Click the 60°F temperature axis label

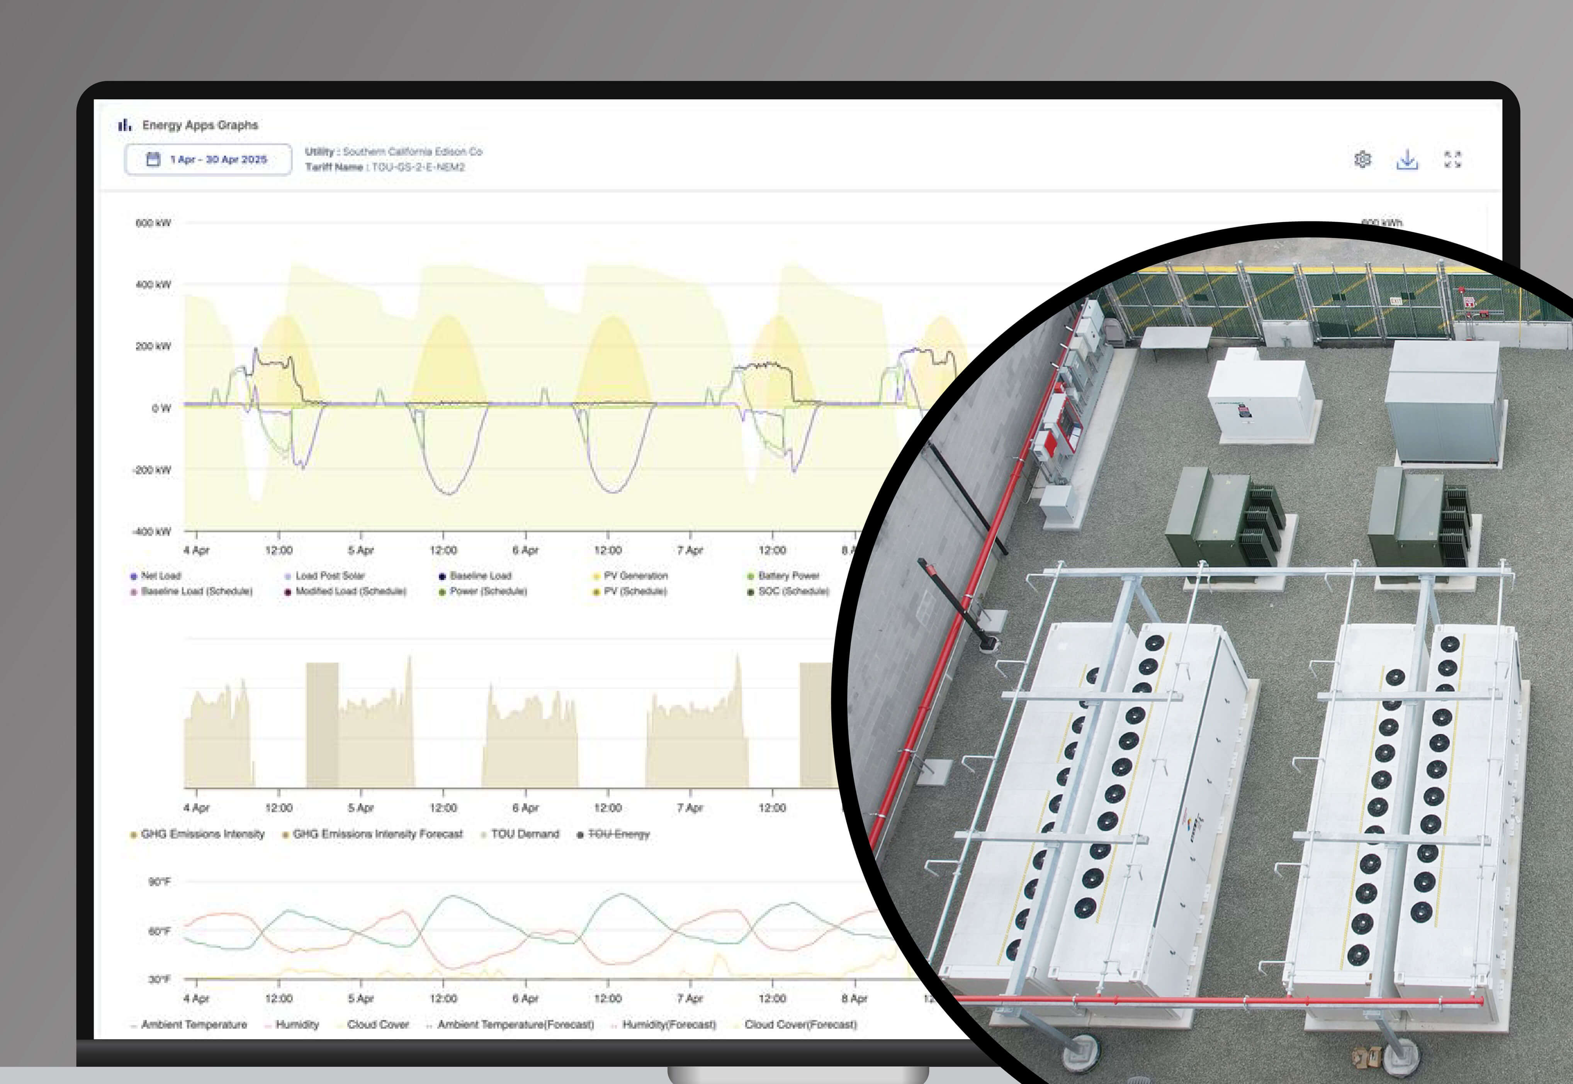160,931
